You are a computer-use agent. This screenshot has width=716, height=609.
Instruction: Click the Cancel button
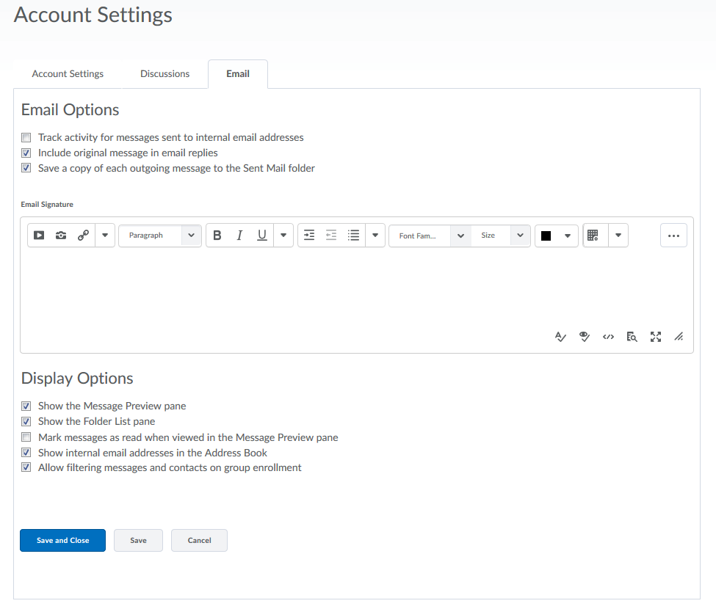199,540
